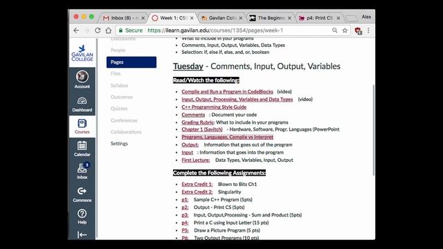Click the Read/Watch the following: heading
This screenshot has width=443, height=249.
click(206, 80)
